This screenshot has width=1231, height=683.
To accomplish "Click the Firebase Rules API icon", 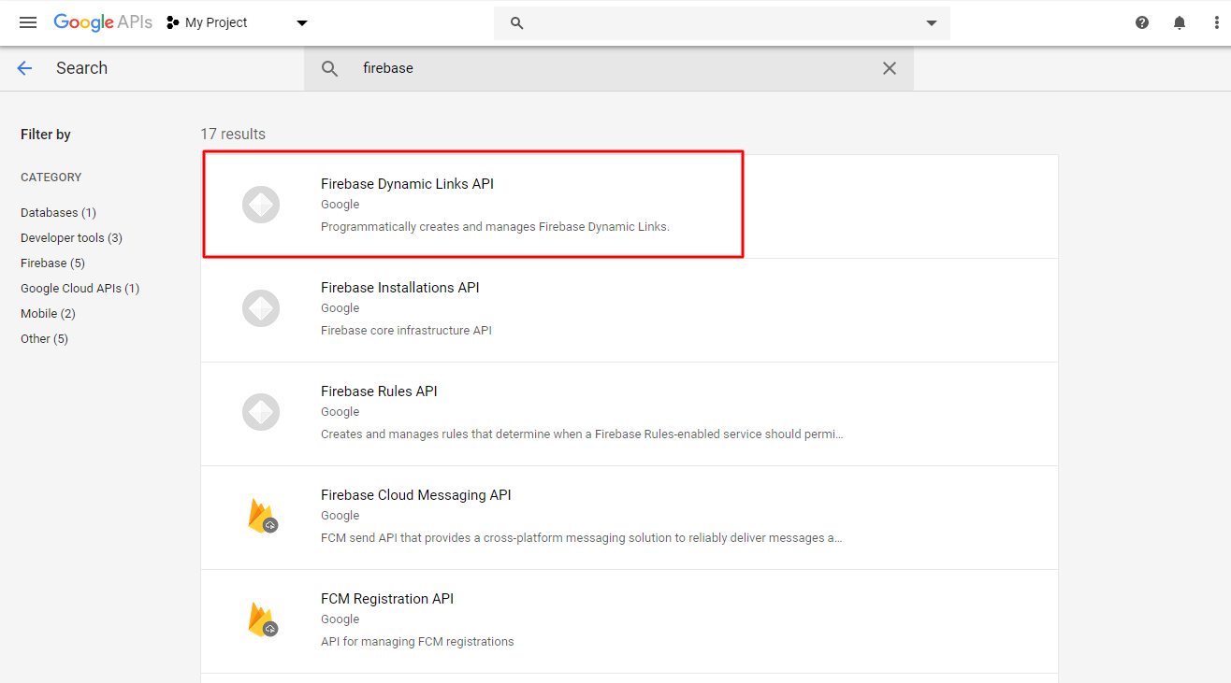I will (x=261, y=412).
